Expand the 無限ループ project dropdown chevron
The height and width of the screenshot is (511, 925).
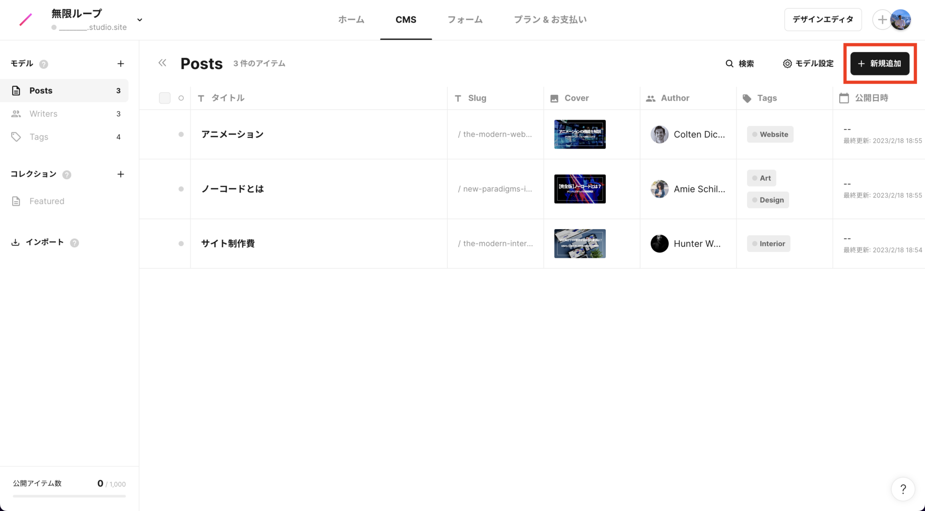140,20
